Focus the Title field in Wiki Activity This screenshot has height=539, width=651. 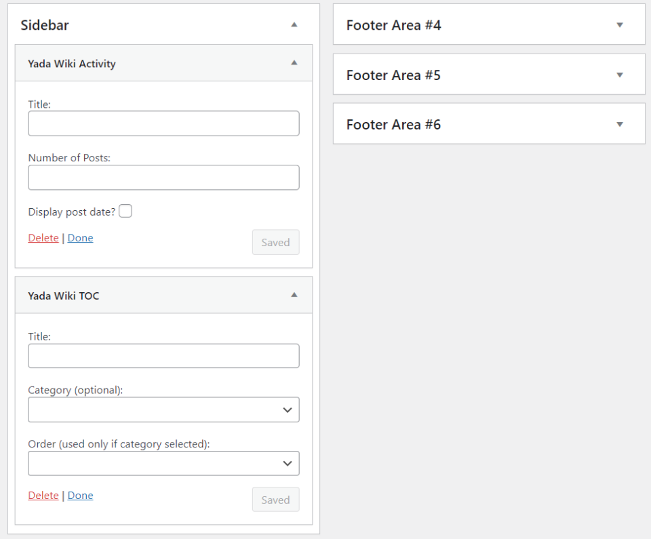point(163,123)
